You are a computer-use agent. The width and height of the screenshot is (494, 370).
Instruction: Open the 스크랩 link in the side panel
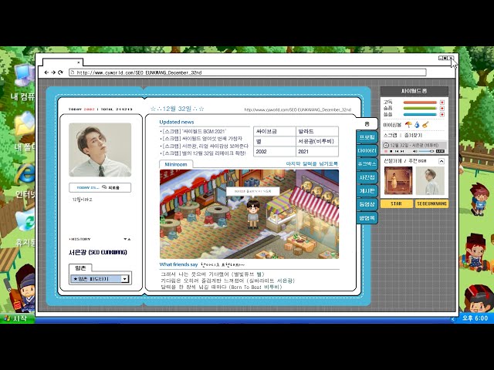coord(390,135)
